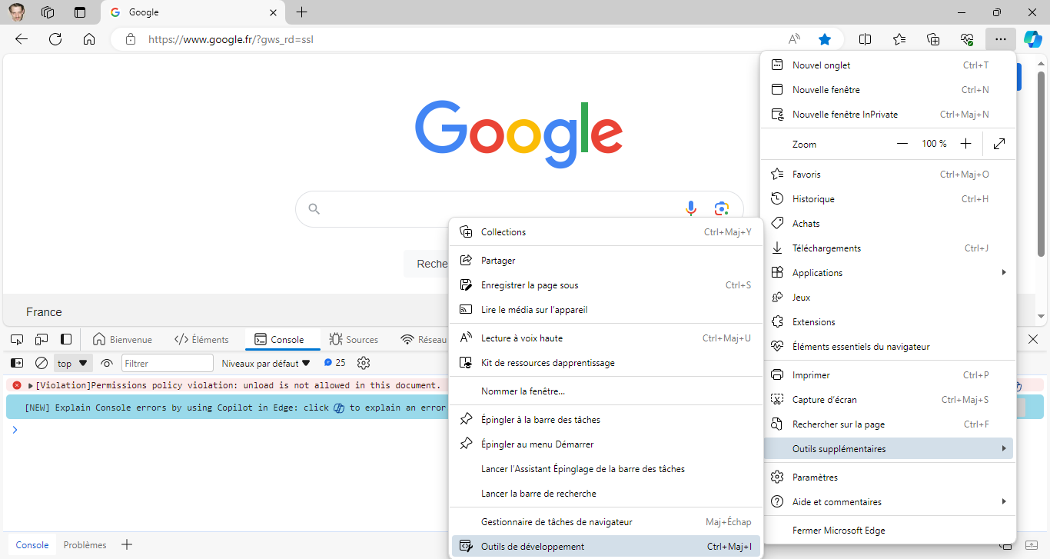Open a new tab with plus button

coord(302,12)
